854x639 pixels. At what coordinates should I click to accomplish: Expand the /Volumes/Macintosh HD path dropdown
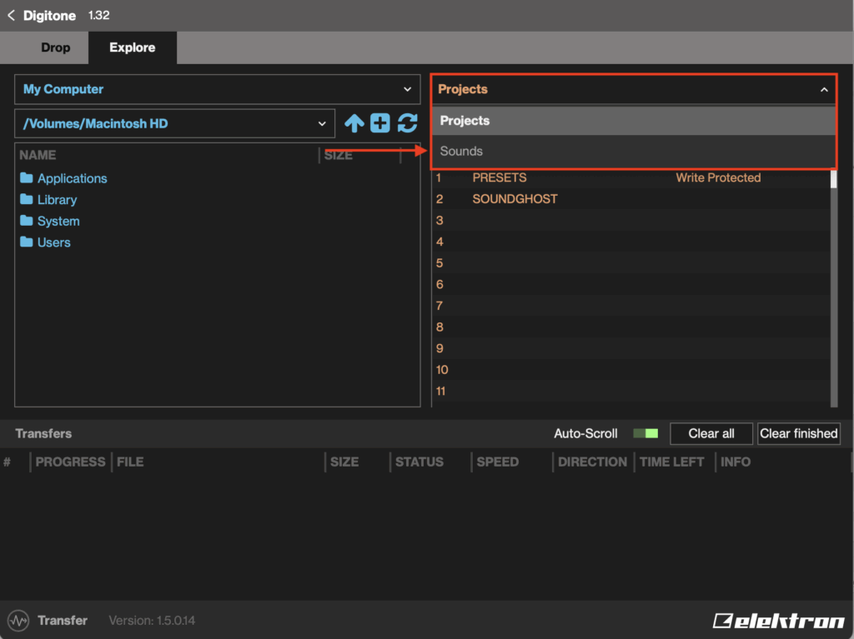(x=174, y=123)
